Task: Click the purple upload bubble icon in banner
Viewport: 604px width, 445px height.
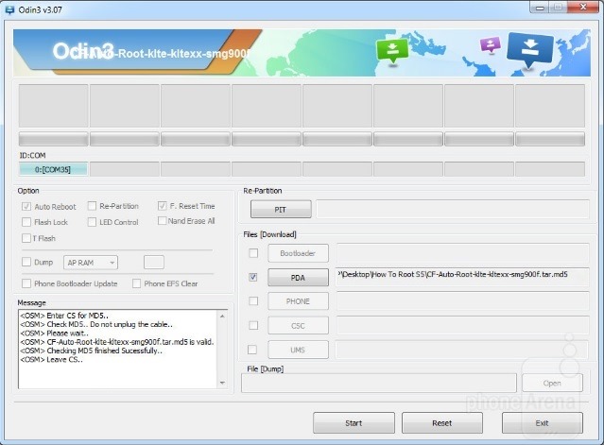Action: pos(490,44)
